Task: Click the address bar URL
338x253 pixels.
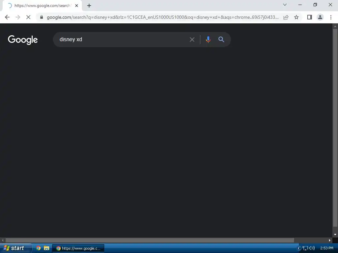Action: coord(162,17)
